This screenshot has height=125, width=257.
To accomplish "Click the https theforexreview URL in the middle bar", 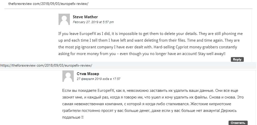I will (46, 66).
